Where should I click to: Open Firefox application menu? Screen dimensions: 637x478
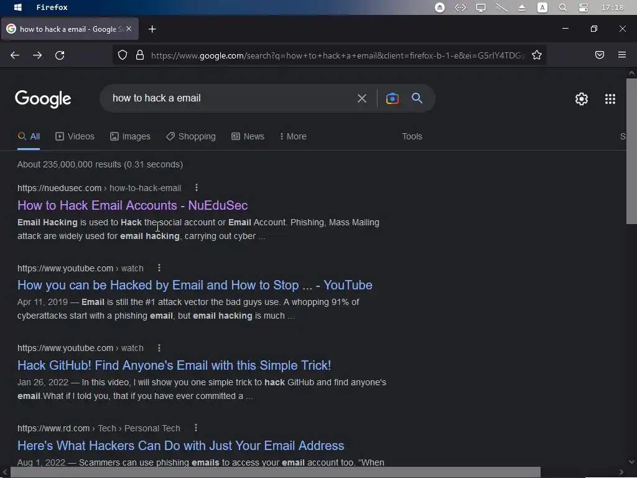tap(622, 55)
